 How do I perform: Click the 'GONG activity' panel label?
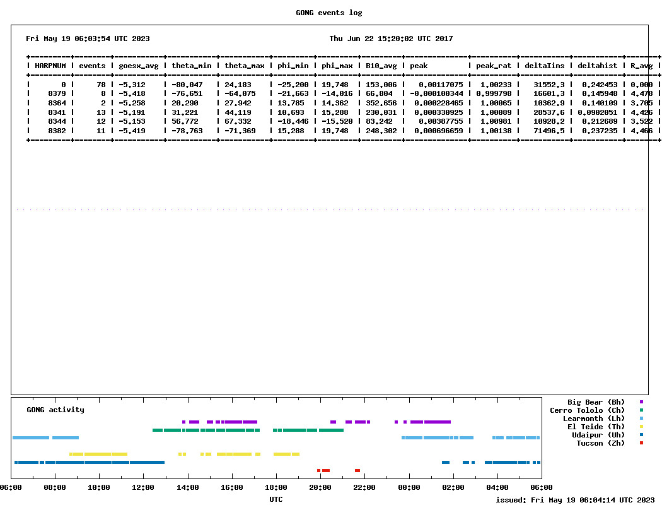pyautogui.click(x=55, y=410)
